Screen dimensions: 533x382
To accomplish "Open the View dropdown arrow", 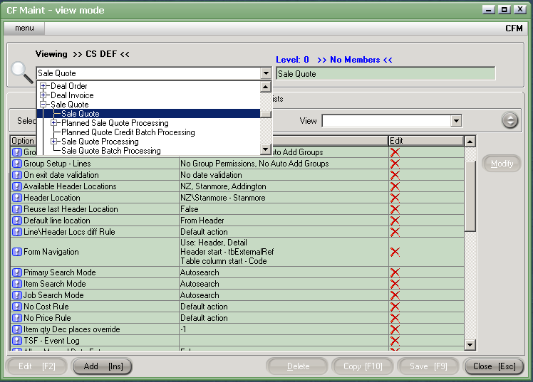I will tap(456, 121).
